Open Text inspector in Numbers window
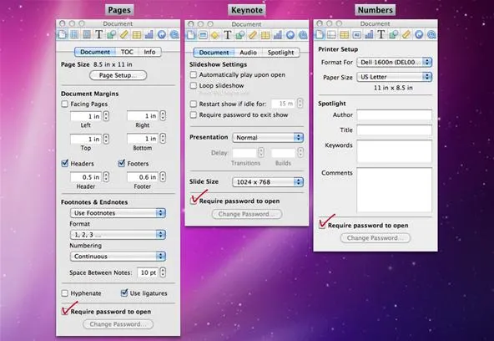The image size is (494, 341). coord(381,34)
